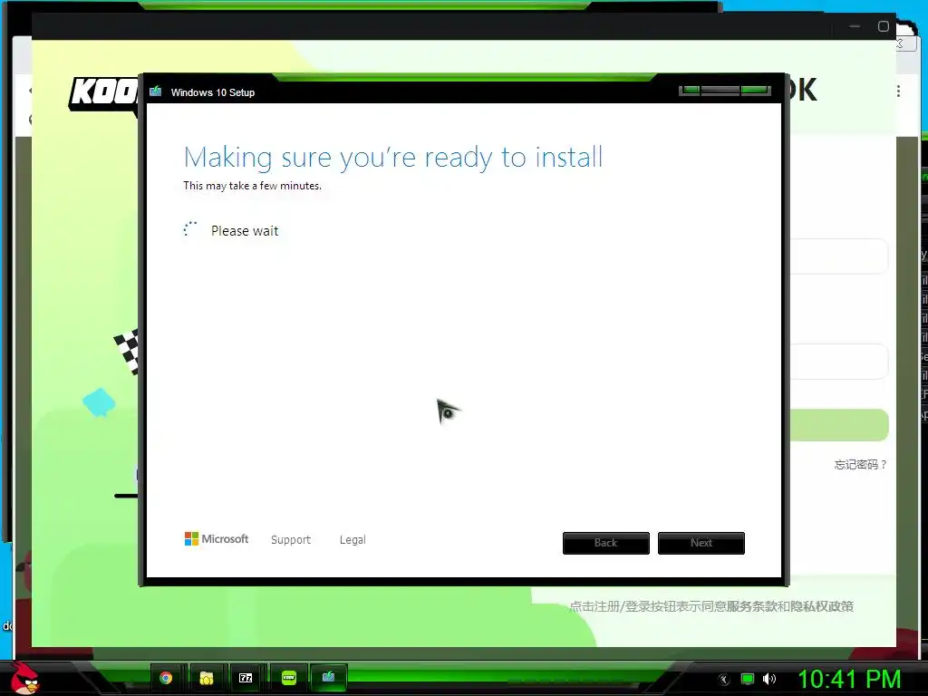Open the three-dot menu in background window
Viewport: 928px width, 696px height.
898,92
